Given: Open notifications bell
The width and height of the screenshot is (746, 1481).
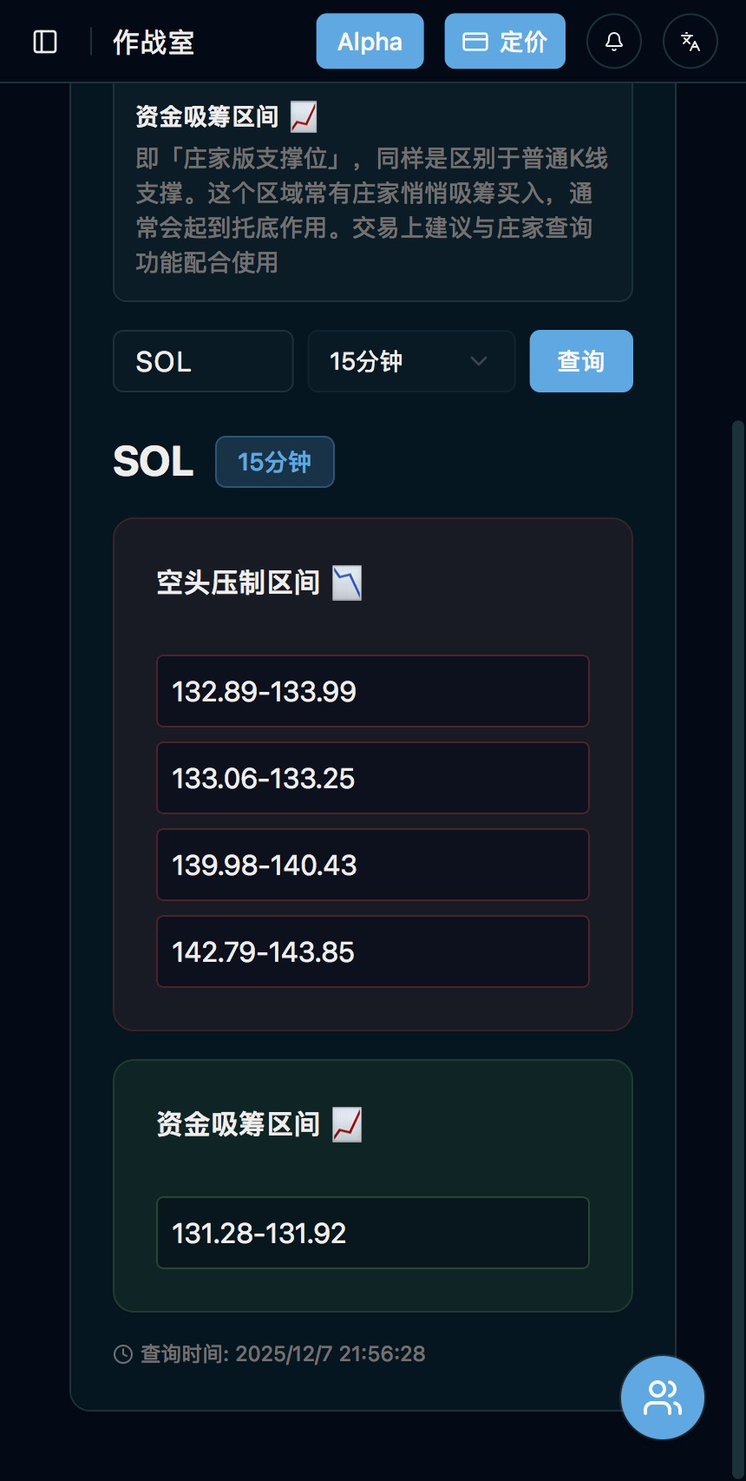Looking at the screenshot, I should [x=614, y=42].
